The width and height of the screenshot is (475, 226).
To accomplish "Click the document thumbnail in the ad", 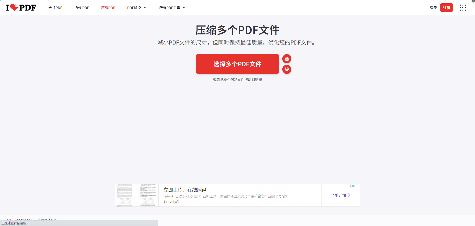I will 137,195.
